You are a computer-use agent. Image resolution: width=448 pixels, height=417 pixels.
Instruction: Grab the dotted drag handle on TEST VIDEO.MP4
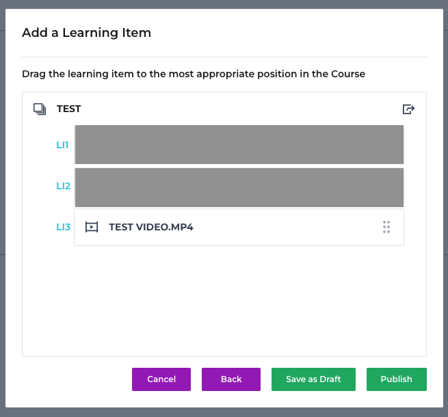click(x=386, y=227)
